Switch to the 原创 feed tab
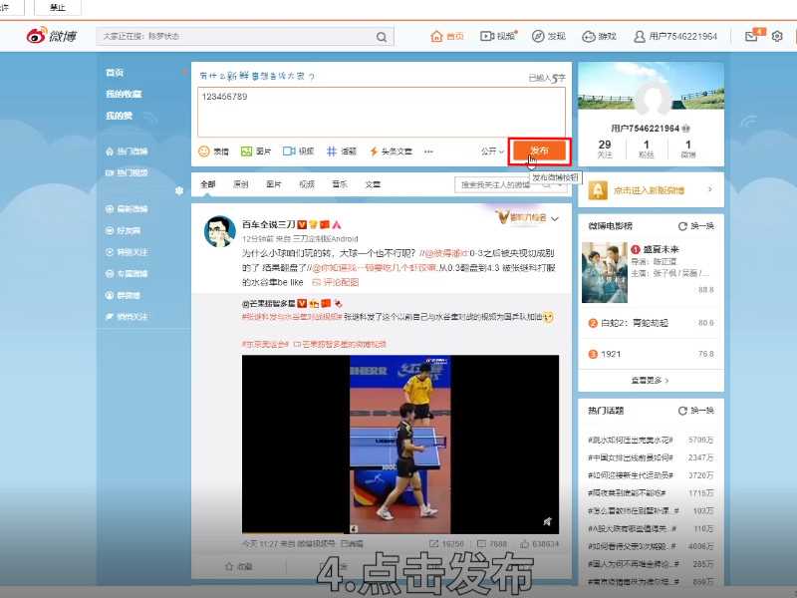Screen dimensions: 797x598 tap(237, 183)
